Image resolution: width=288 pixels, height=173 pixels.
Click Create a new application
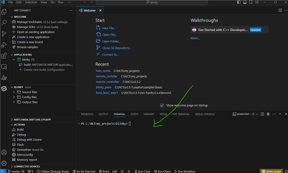33,37
